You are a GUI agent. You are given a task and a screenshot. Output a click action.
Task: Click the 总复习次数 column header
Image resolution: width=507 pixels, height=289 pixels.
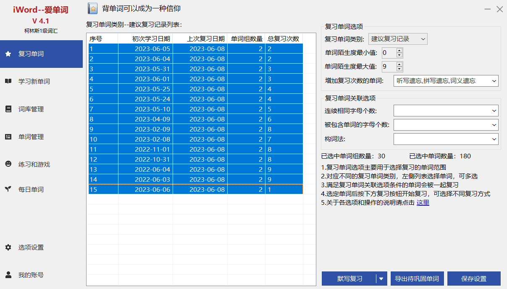[284, 39]
